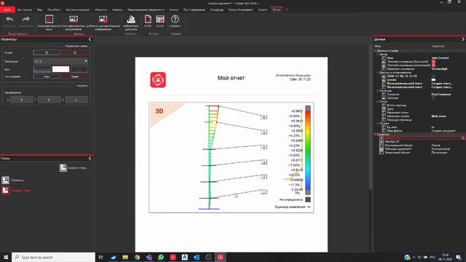Open Help from the ribbon
The image size is (466, 262).
175,21
